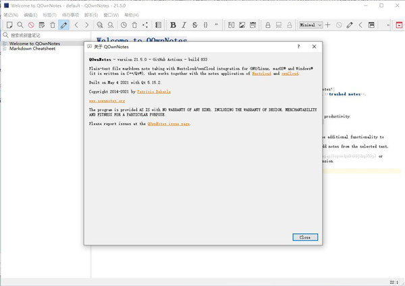The image size is (405, 286).
Task: Click the new note icon
Action: coord(7,25)
